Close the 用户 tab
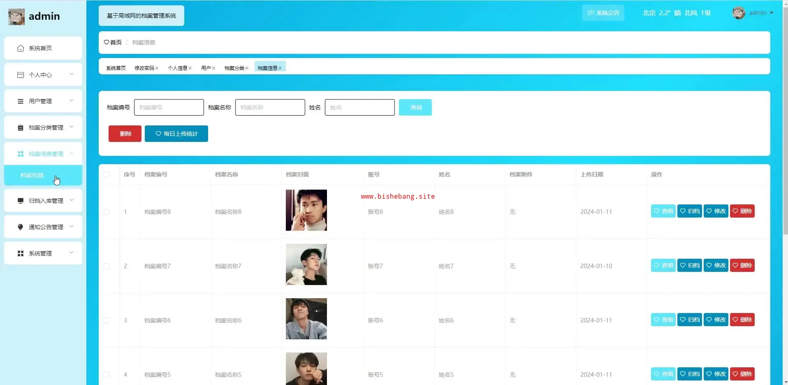The image size is (788, 385). [x=213, y=68]
